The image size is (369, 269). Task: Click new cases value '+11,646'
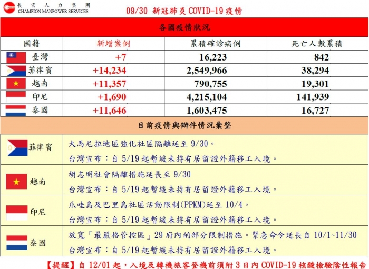[x=110, y=111]
